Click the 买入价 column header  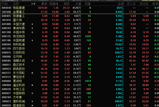(x=132, y=4)
